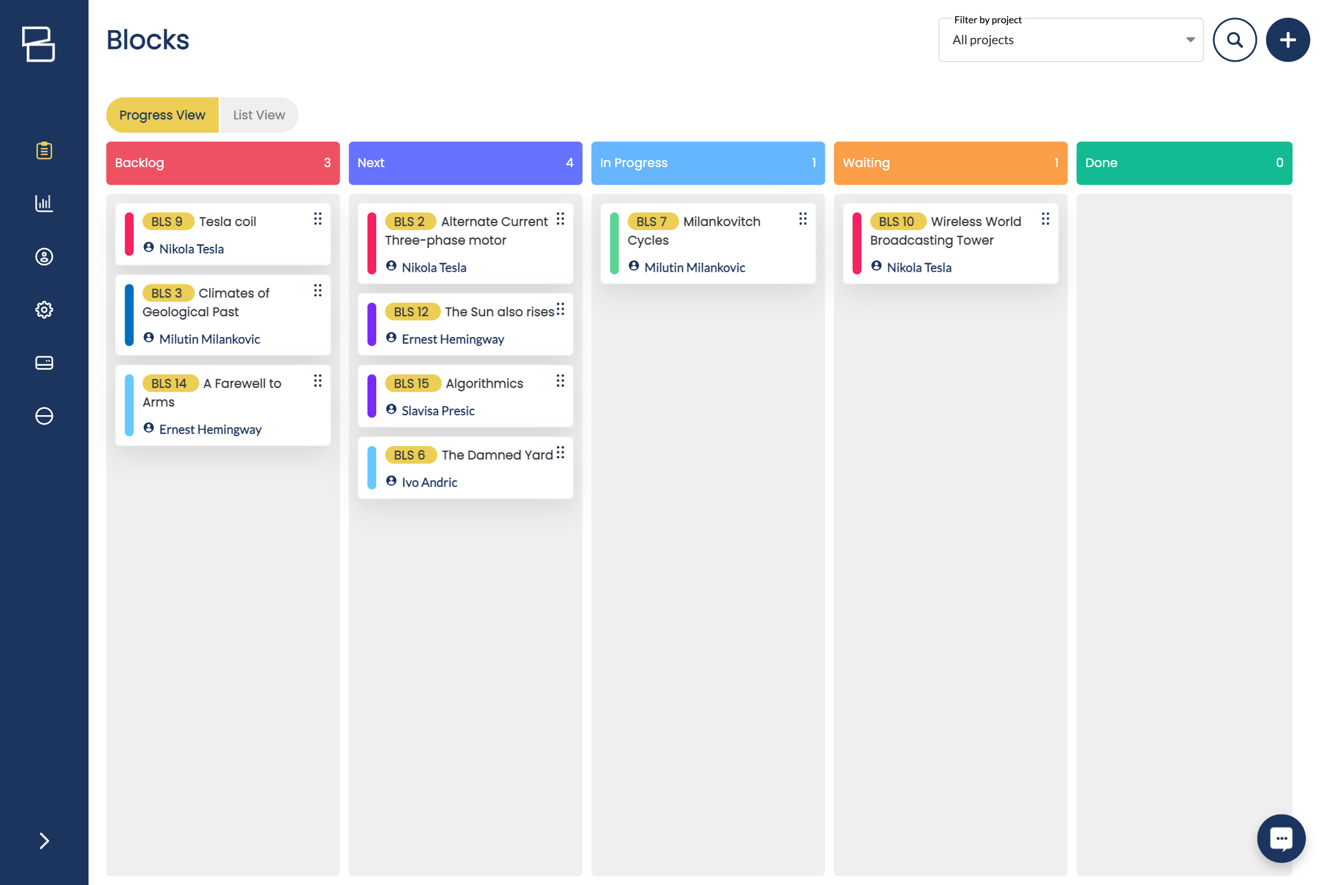This screenshot has height=885, width=1328.
Task: Open the Tesla coil card title
Action: coord(228,221)
